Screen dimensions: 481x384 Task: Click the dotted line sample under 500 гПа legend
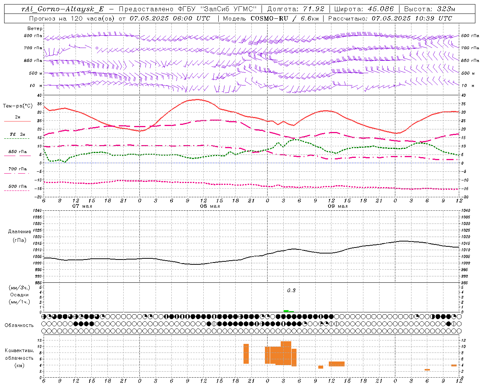(17, 190)
